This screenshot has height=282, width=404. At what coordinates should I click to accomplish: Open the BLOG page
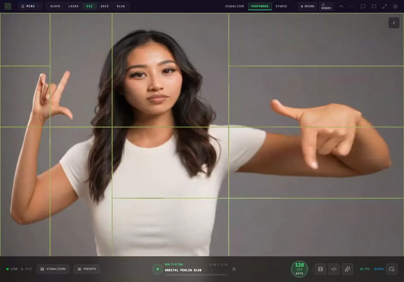pyautogui.click(x=121, y=6)
